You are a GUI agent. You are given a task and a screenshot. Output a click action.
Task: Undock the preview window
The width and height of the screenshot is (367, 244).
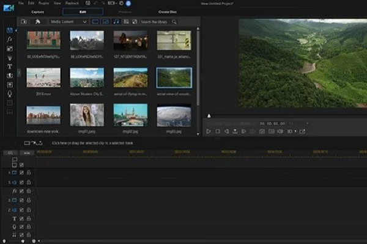[302, 131]
